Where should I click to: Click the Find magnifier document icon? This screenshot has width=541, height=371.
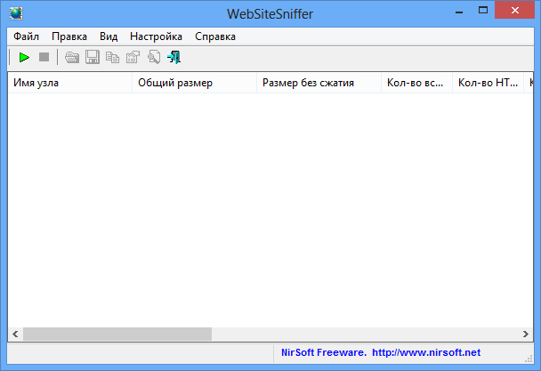pyautogui.click(x=154, y=57)
